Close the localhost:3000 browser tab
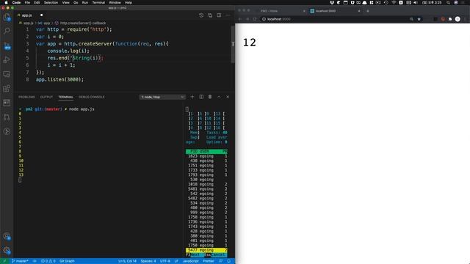The height and width of the screenshot is (264, 470). pos(359,11)
